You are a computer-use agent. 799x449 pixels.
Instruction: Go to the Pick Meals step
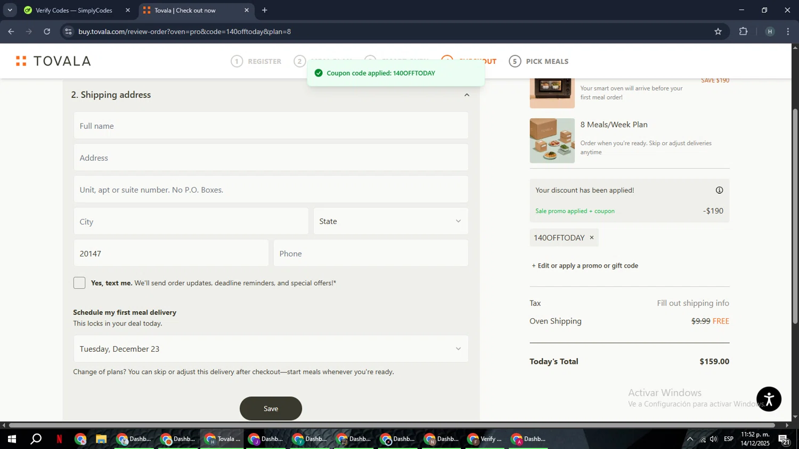539,61
